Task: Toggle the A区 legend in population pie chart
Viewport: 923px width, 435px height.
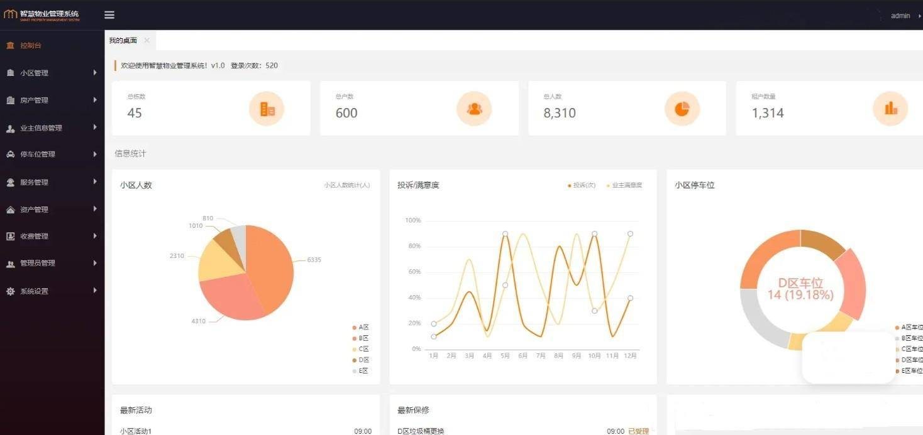Action: [359, 327]
